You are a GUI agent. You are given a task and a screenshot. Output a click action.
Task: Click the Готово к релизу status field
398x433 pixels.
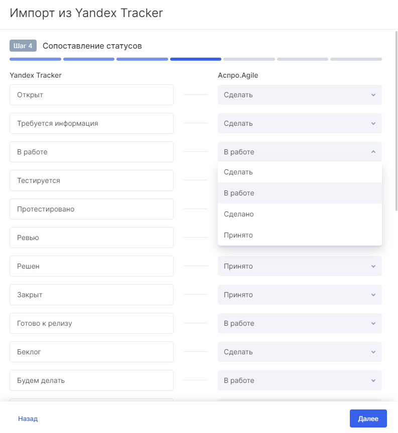pos(91,323)
